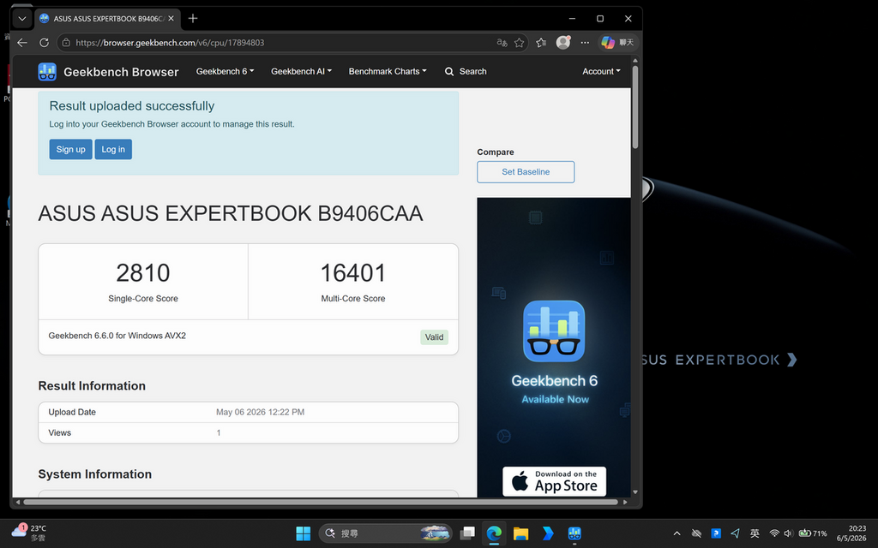This screenshot has width=878, height=548.
Task: Add this page to favorites star
Action: pyautogui.click(x=519, y=43)
